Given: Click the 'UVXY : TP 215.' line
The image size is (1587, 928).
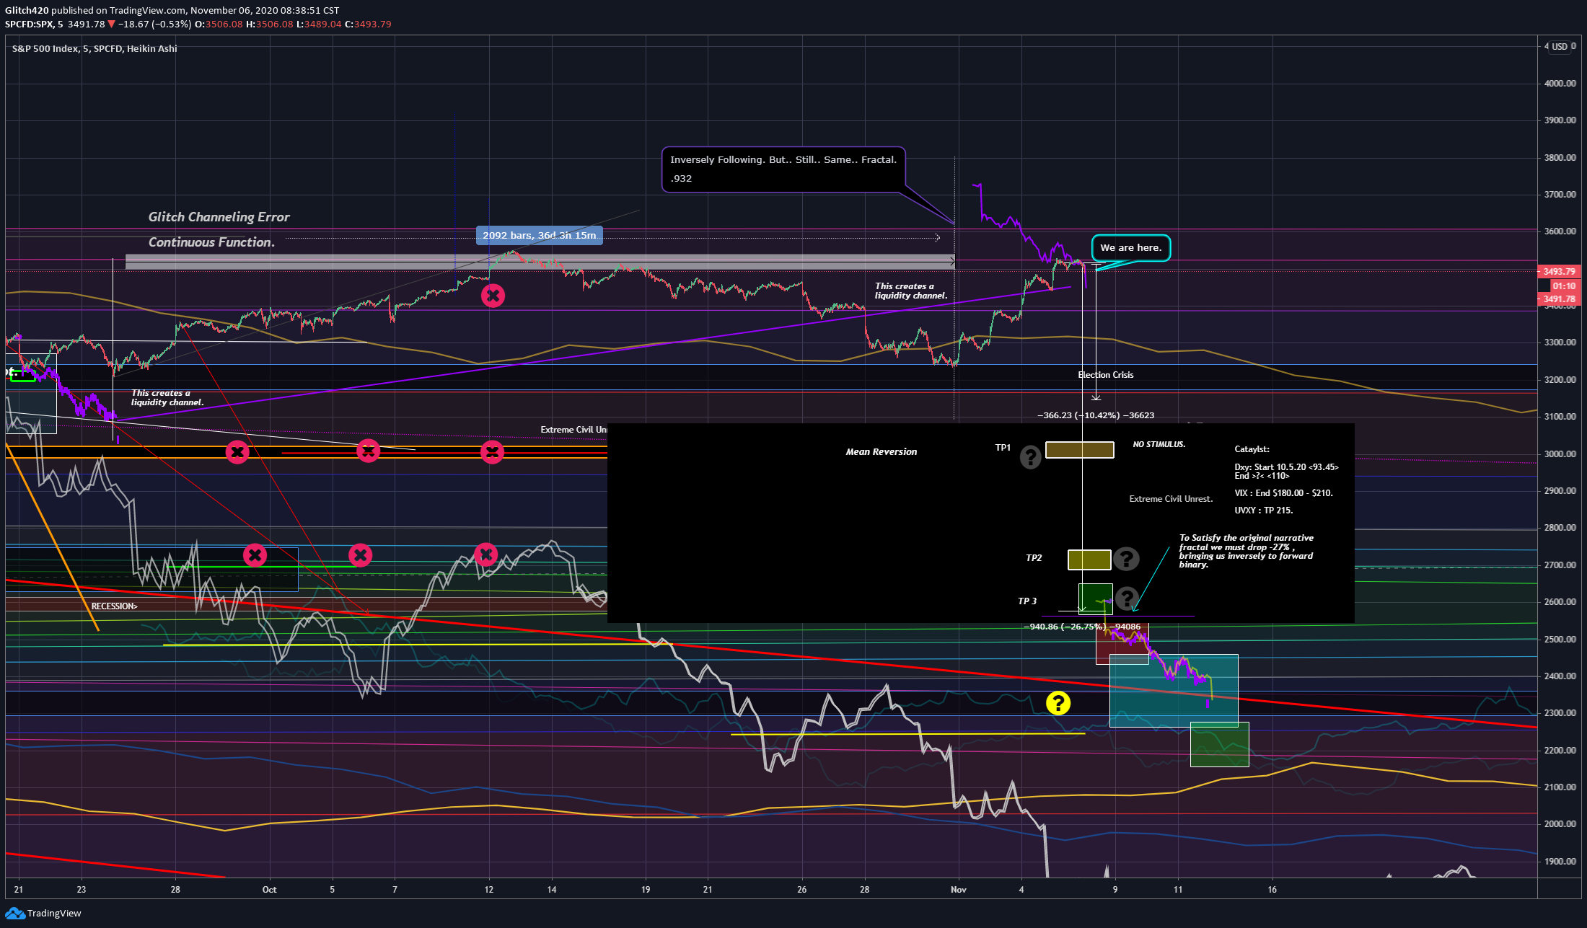Looking at the screenshot, I should tap(1264, 511).
